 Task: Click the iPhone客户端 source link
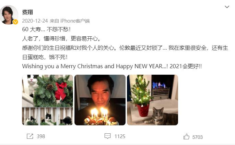point(75,21)
